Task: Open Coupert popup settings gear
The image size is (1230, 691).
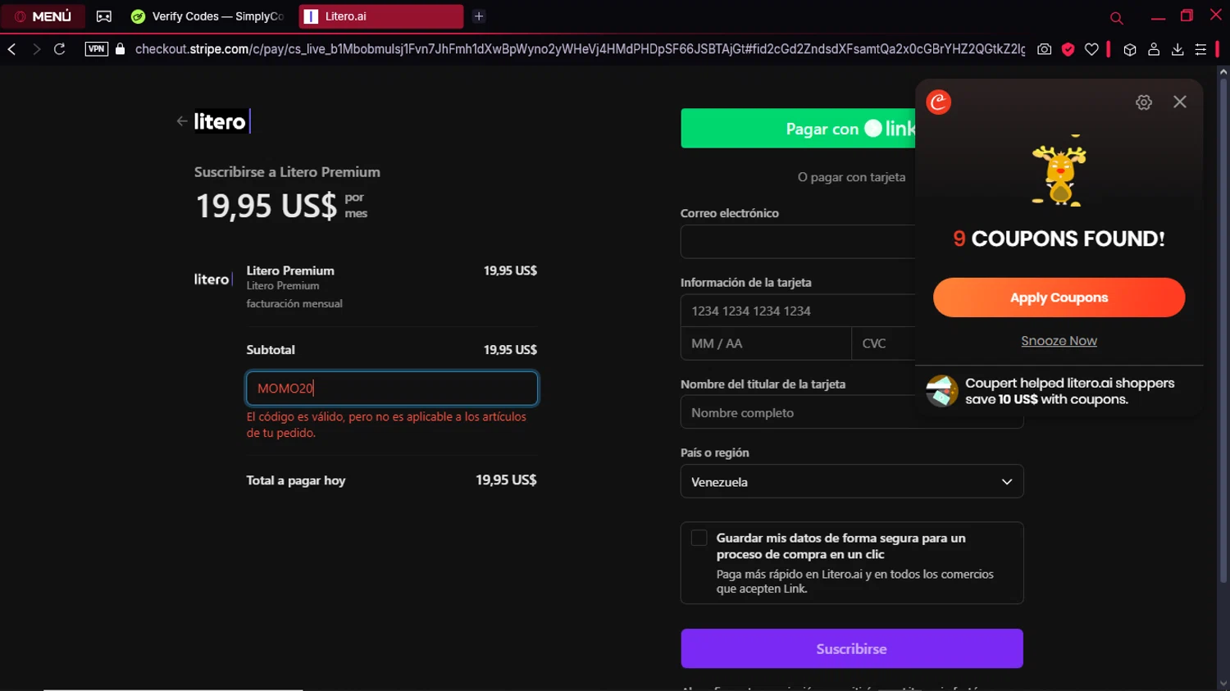Action: 1144,102
